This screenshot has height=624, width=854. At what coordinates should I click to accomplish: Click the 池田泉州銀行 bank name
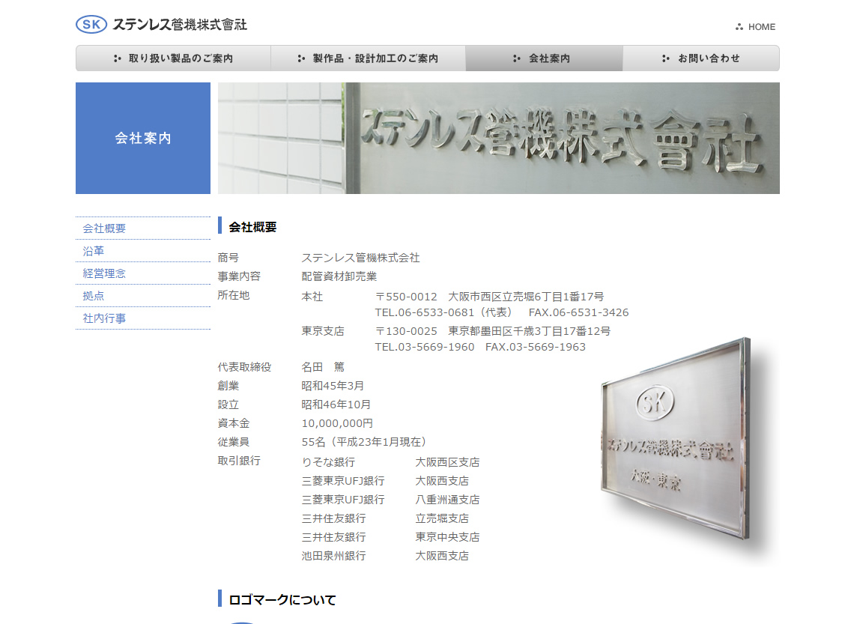pyautogui.click(x=334, y=556)
